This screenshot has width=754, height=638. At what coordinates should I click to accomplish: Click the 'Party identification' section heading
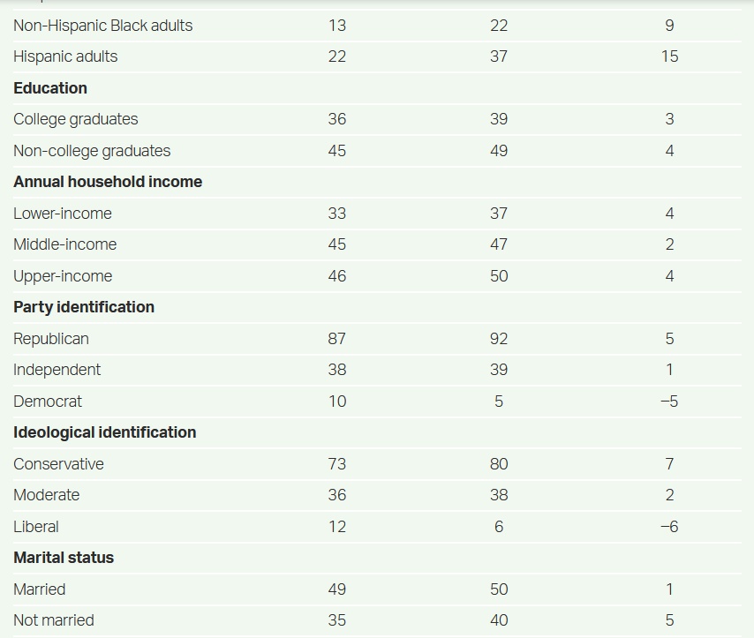pos(84,307)
